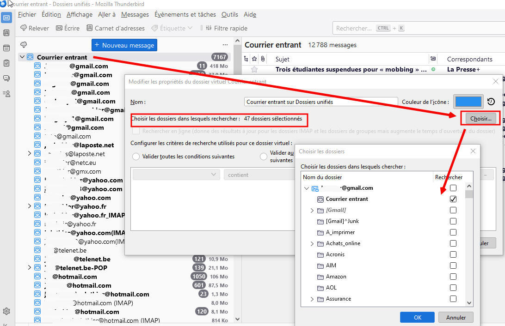505x326 pixels.
Task: Open Carnet d'adresses from toolbar
Action: pos(115,28)
